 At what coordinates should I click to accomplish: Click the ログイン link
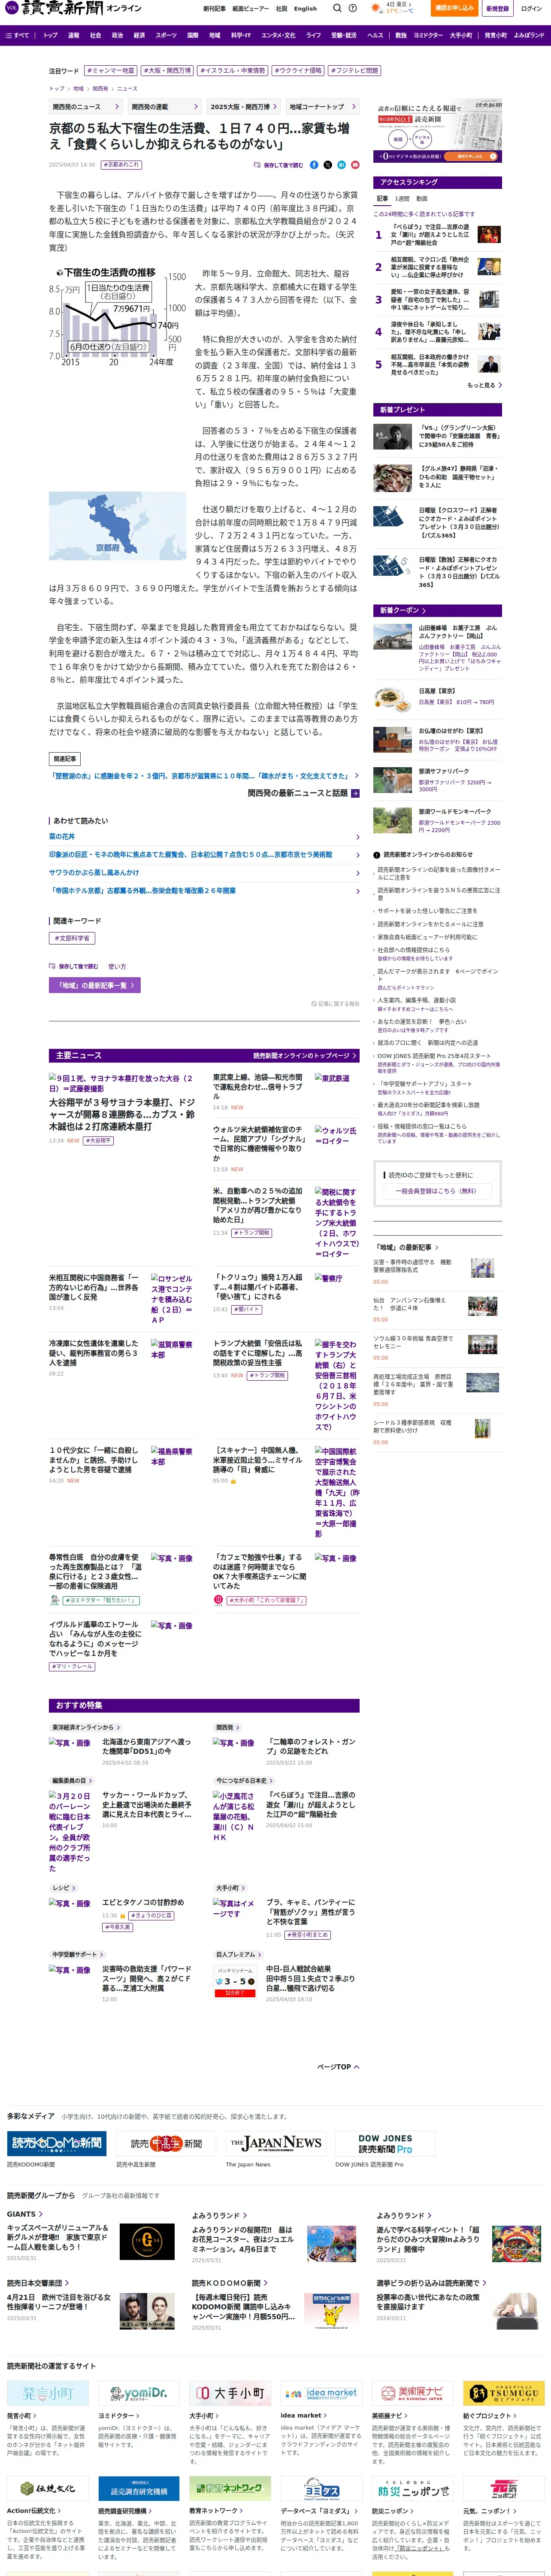point(531,8)
